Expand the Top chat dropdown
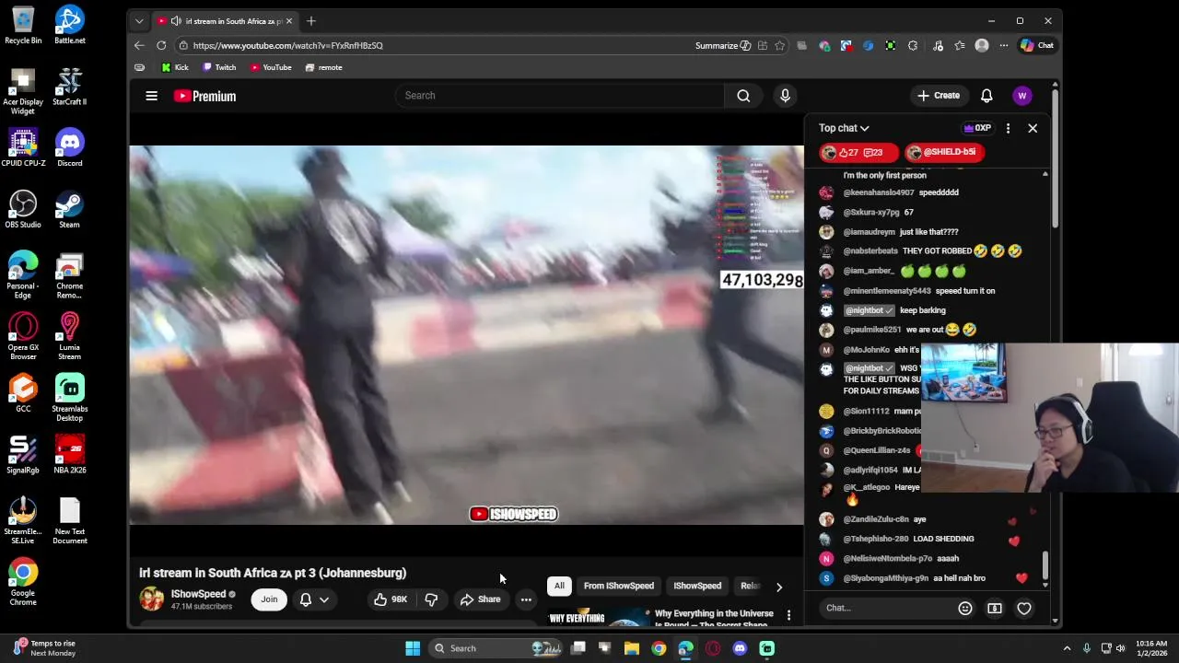The width and height of the screenshot is (1179, 663). pos(844,128)
